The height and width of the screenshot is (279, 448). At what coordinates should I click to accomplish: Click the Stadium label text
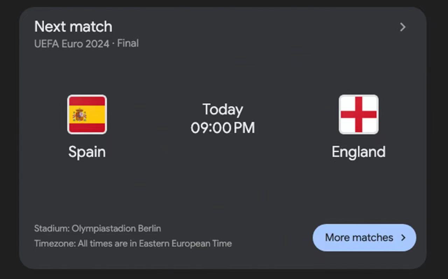click(x=52, y=229)
